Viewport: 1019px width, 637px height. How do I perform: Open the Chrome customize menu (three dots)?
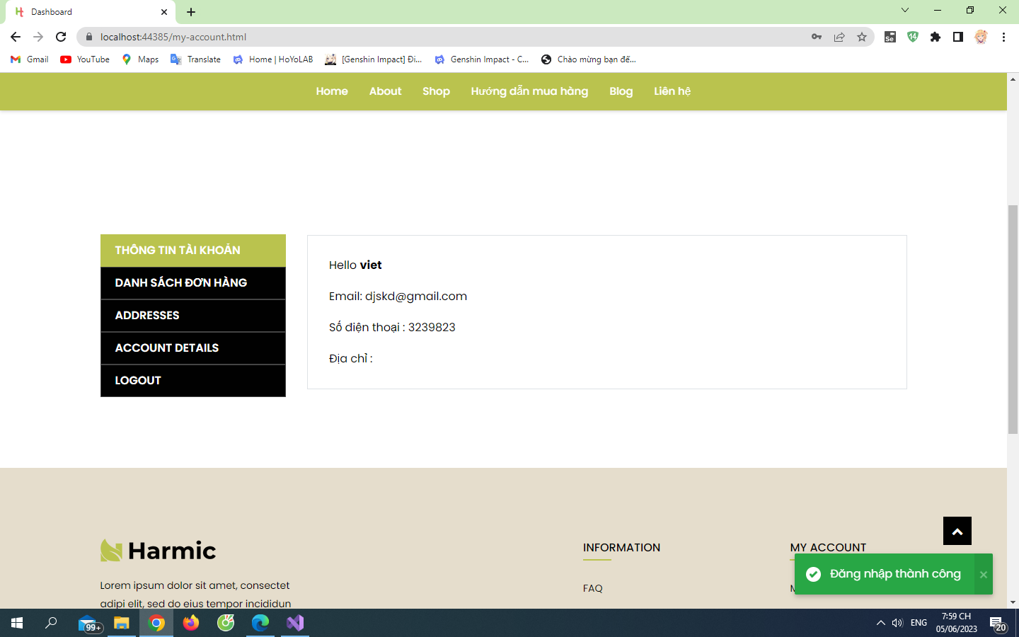point(1004,36)
